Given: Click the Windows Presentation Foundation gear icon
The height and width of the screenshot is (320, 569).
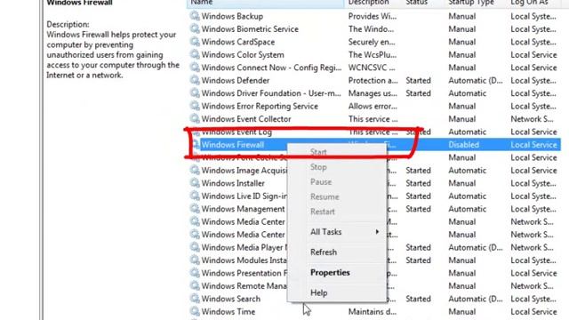Looking at the screenshot, I should pyautogui.click(x=195, y=273).
